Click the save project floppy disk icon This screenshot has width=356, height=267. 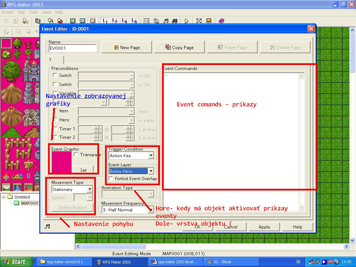38,21
